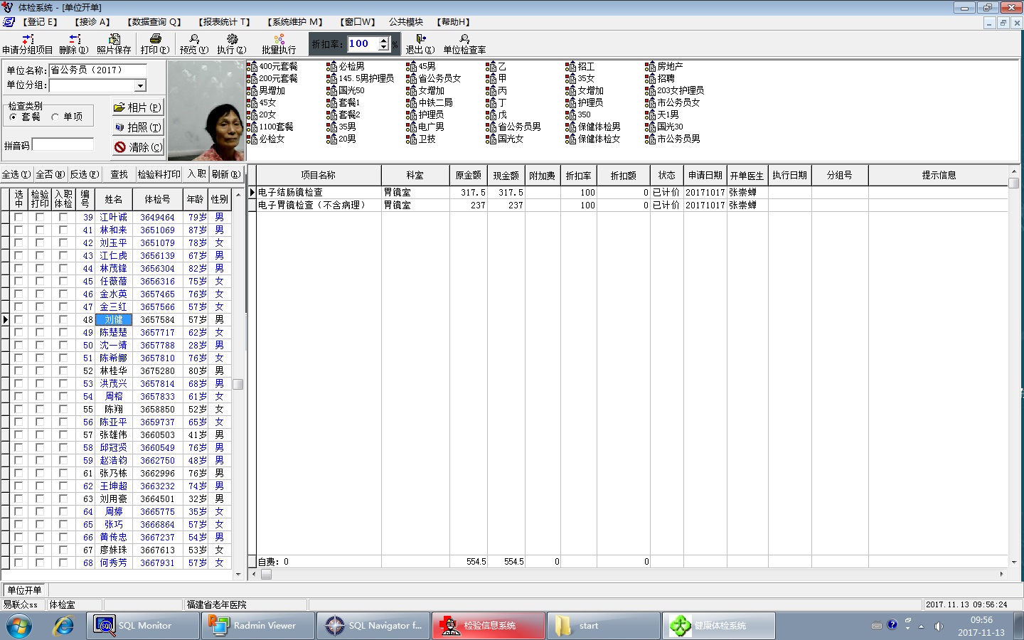
Task: Switch to 检验信息系统 in the taskbar
Action: click(x=488, y=626)
